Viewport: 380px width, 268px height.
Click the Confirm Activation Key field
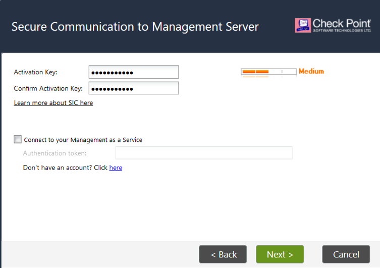click(x=134, y=88)
